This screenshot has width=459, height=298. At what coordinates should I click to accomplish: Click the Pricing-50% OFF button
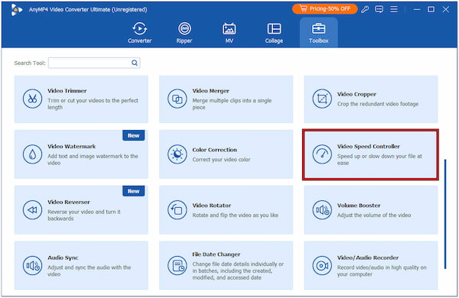(324, 9)
